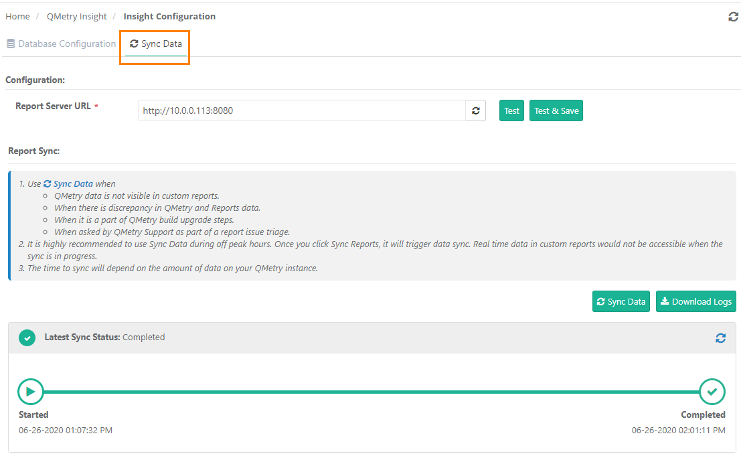Image resolution: width=741 pixels, height=458 pixels.
Task: Click the Started play circle icon
Action: (x=31, y=392)
